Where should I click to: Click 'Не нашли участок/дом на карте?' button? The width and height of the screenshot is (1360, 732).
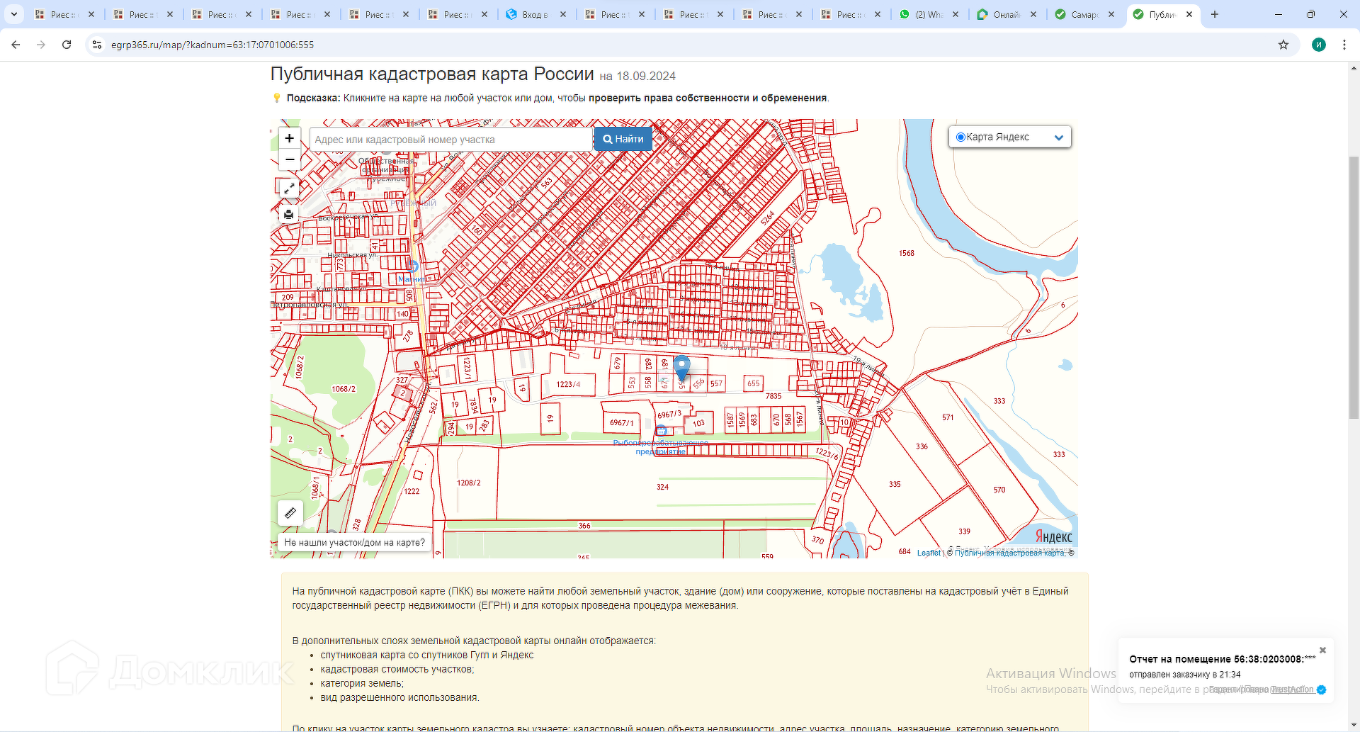pyautogui.click(x=354, y=542)
